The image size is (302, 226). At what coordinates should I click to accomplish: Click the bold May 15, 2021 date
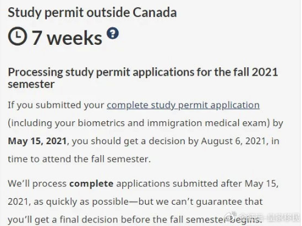37,141
